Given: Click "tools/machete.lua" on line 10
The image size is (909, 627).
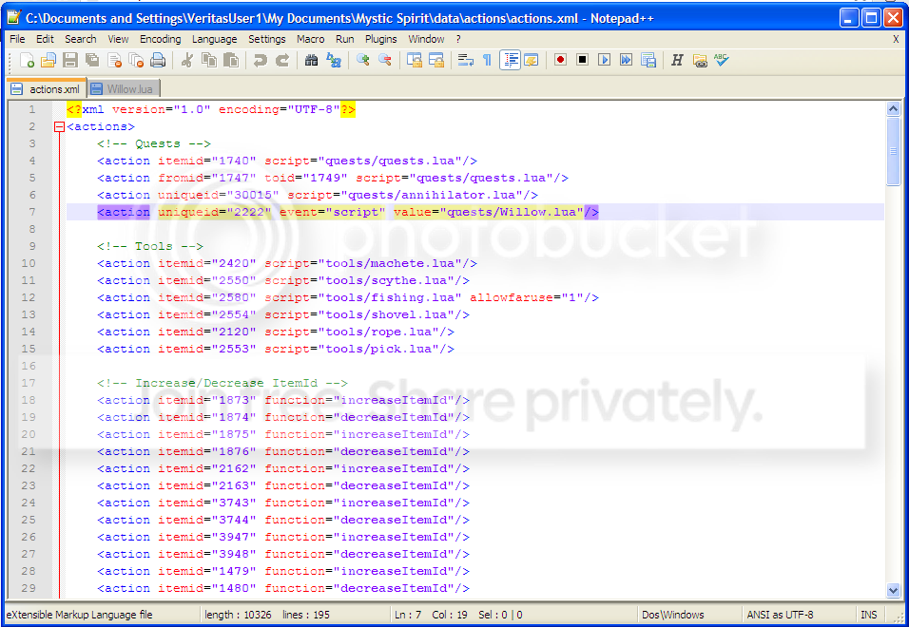Looking at the screenshot, I should point(390,263).
